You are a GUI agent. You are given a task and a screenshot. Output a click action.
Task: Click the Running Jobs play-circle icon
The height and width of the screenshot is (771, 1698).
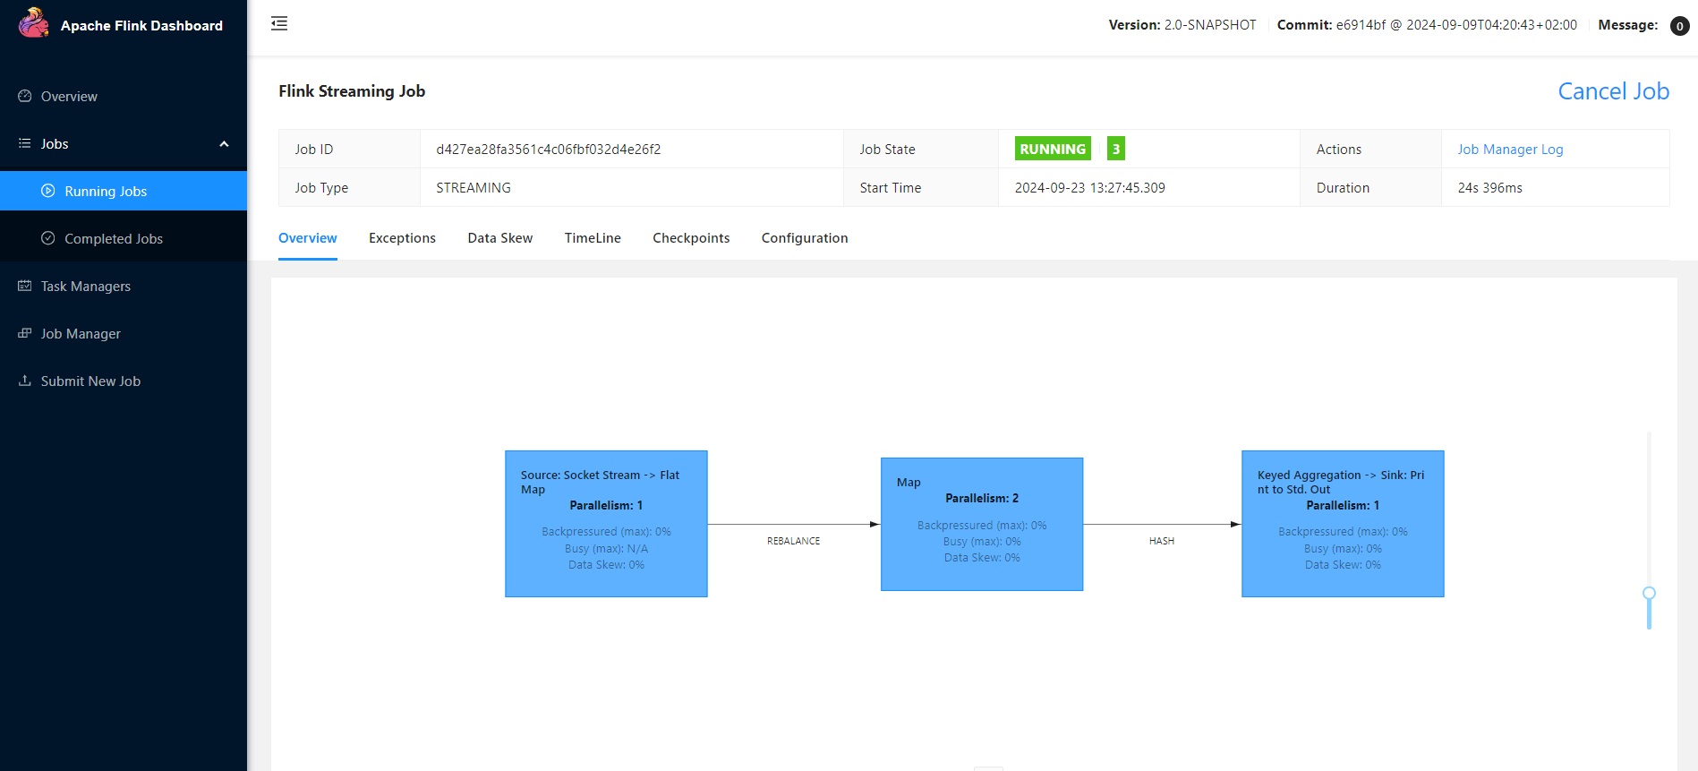[x=48, y=191]
